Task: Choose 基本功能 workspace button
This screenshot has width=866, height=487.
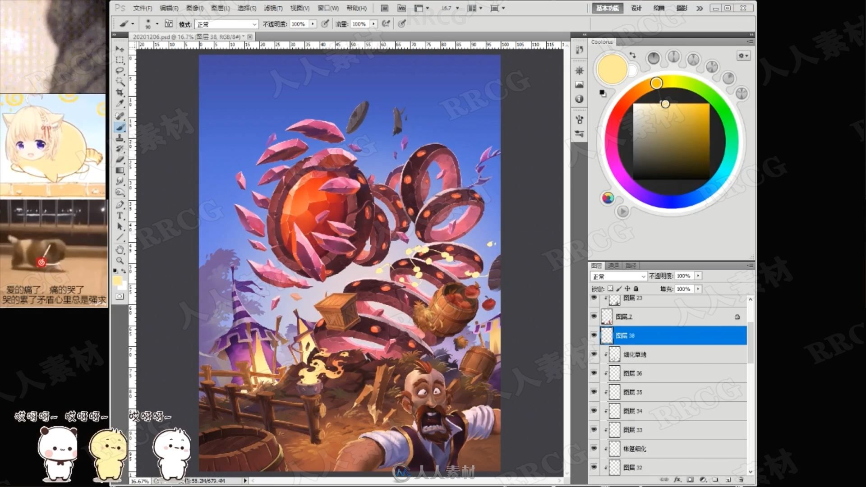Action: pyautogui.click(x=608, y=8)
